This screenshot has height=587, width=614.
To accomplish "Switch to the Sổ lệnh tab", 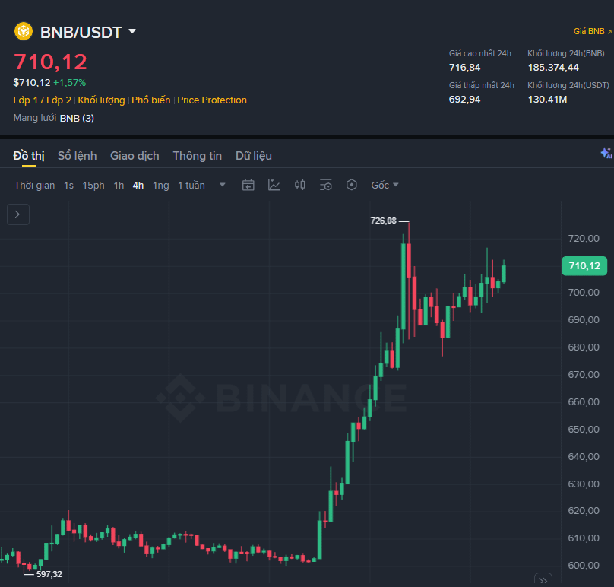I will [x=78, y=156].
